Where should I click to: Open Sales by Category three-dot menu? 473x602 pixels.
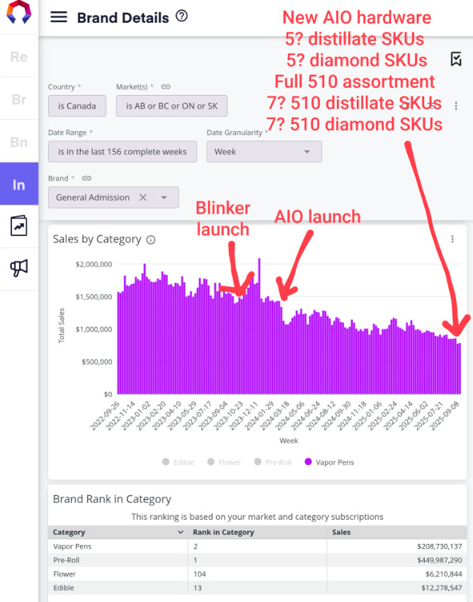tap(452, 239)
